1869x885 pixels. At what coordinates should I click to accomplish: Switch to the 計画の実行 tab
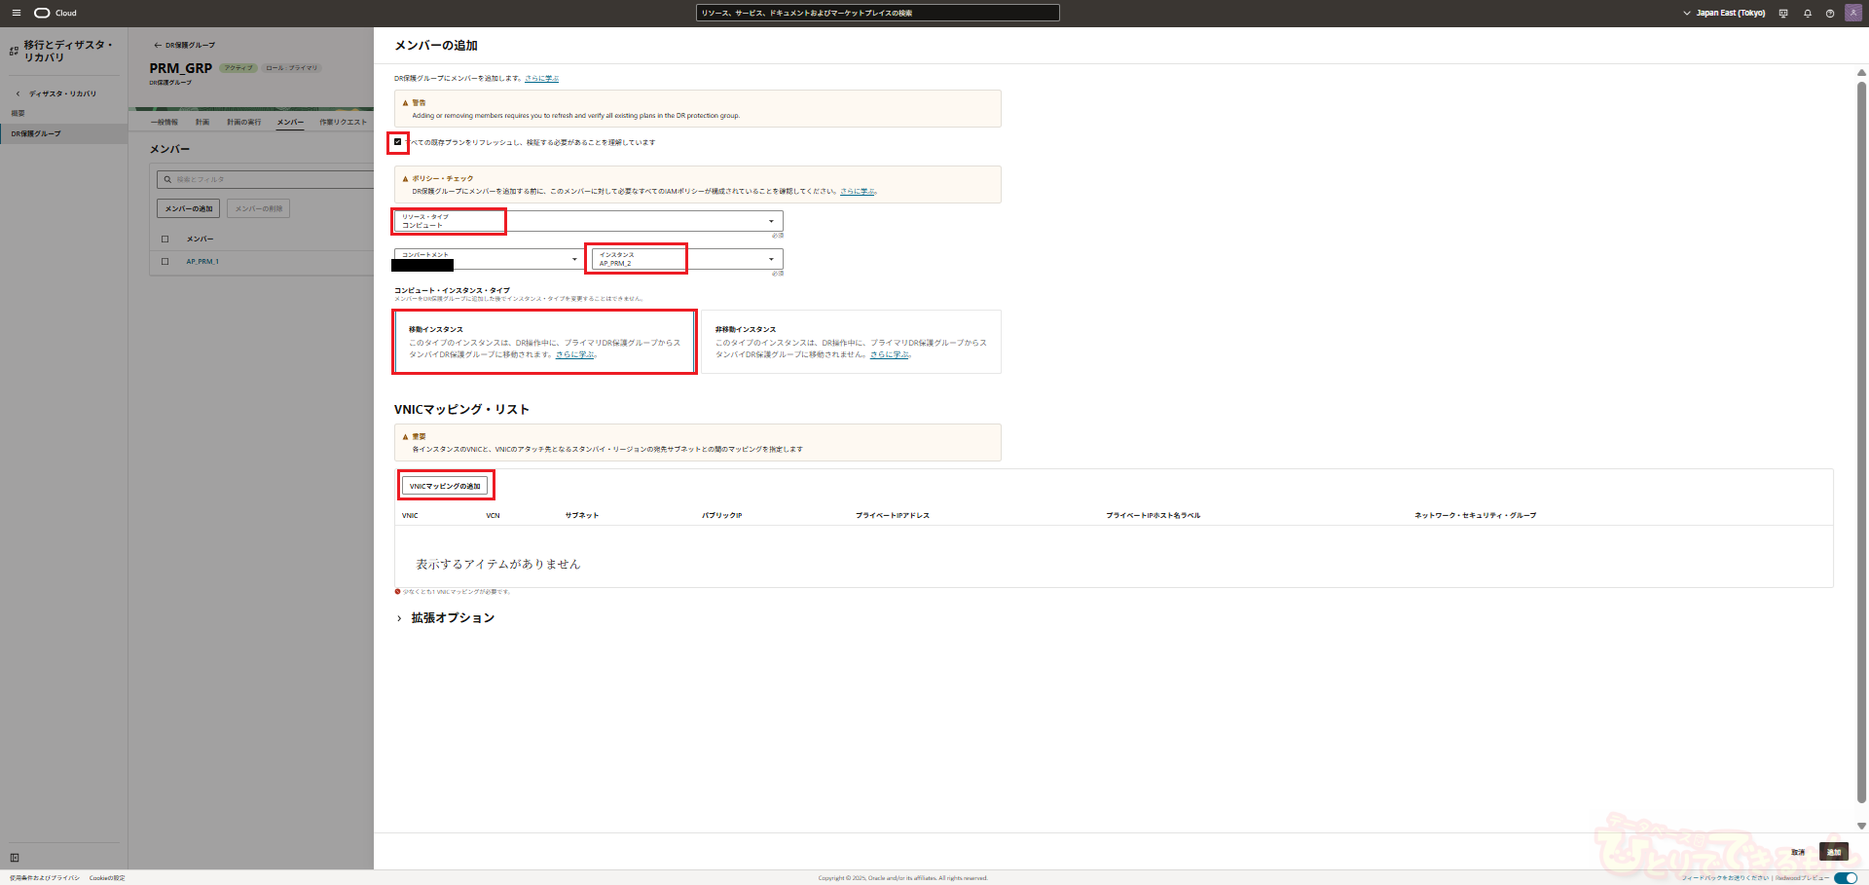(243, 123)
